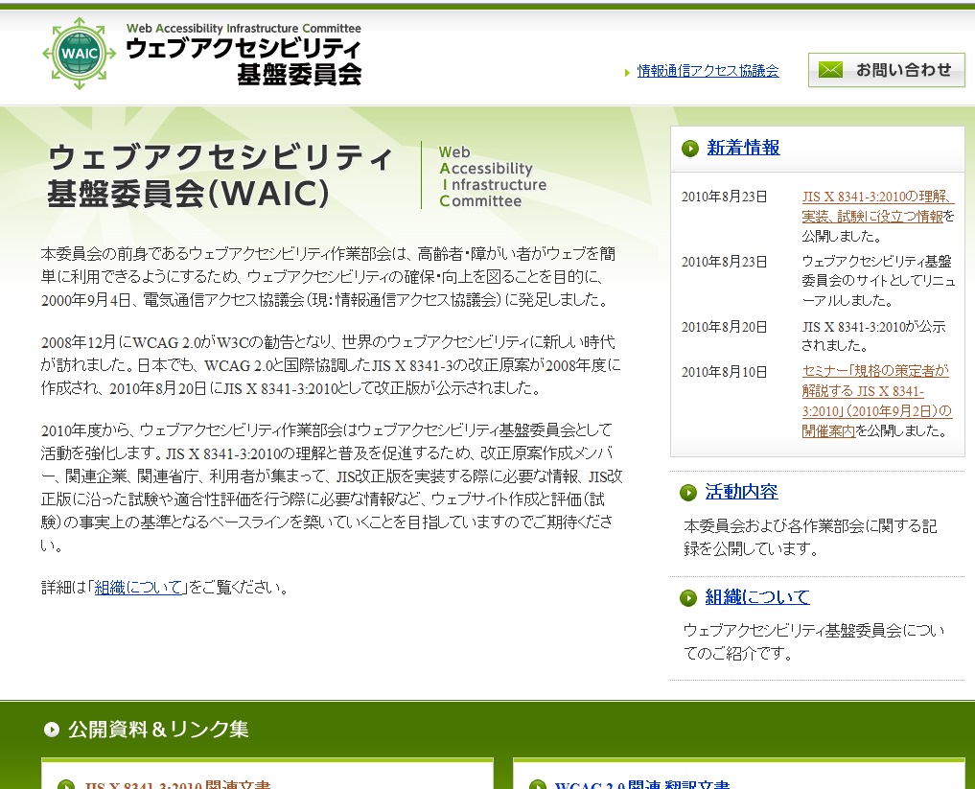This screenshot has height=789, width=975.
Task: Open the WCAG 2.0 関連 翻訳文書 heading
Action: tap(642, 785)
